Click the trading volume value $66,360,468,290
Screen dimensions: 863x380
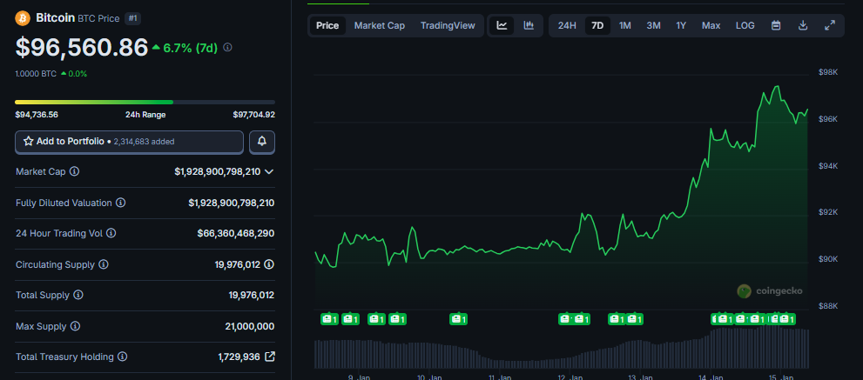point(236,234)
